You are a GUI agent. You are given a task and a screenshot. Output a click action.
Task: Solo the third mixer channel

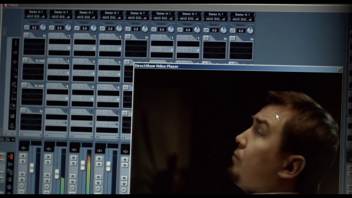pos(73,163)
